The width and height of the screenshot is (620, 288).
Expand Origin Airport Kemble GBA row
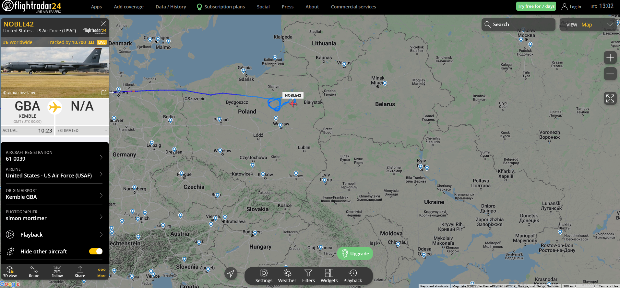[54, 194]
